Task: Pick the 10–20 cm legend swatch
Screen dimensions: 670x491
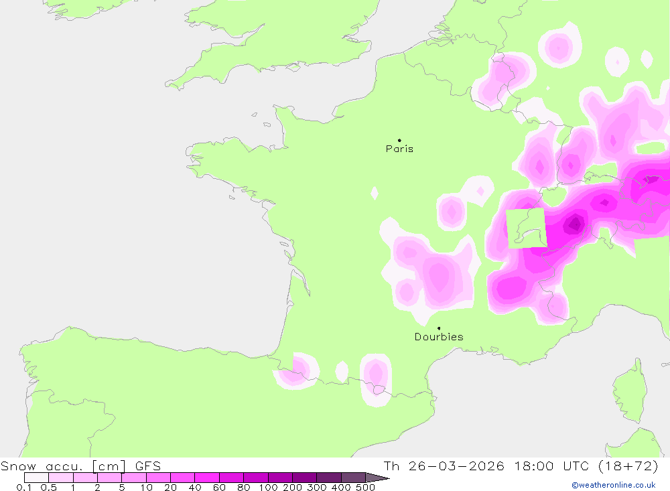Action: pos(159,478)
